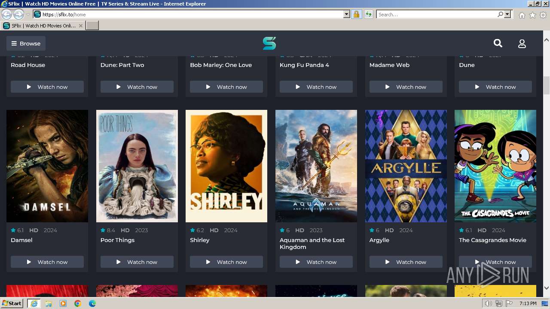Screen dimensions: 550x309
Task: Open The Casagrandes Movie poster thumbnail
Action: point(495,166)
